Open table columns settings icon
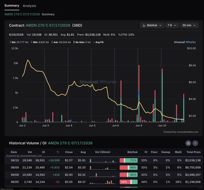This screenshot has width=204, height=190. [x=188, y=143]
